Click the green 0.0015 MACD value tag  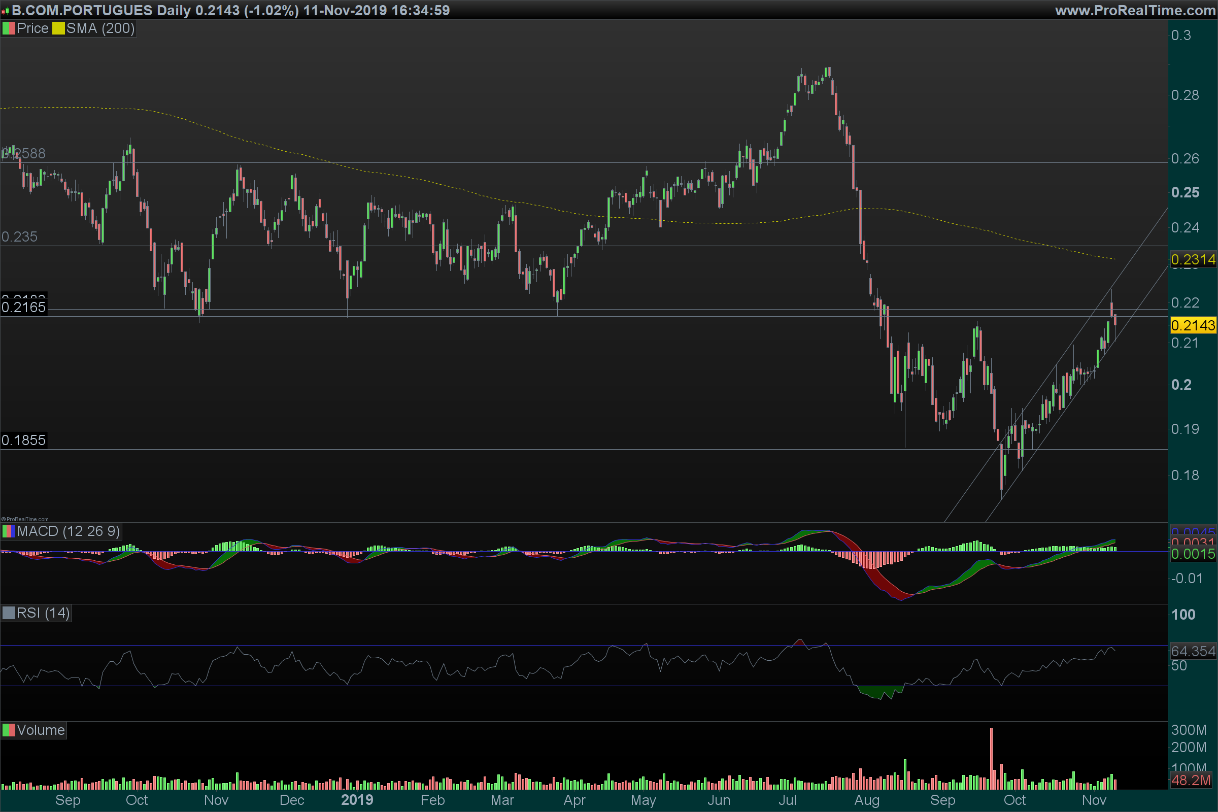pyautogui.click(x=1193, y=554)
